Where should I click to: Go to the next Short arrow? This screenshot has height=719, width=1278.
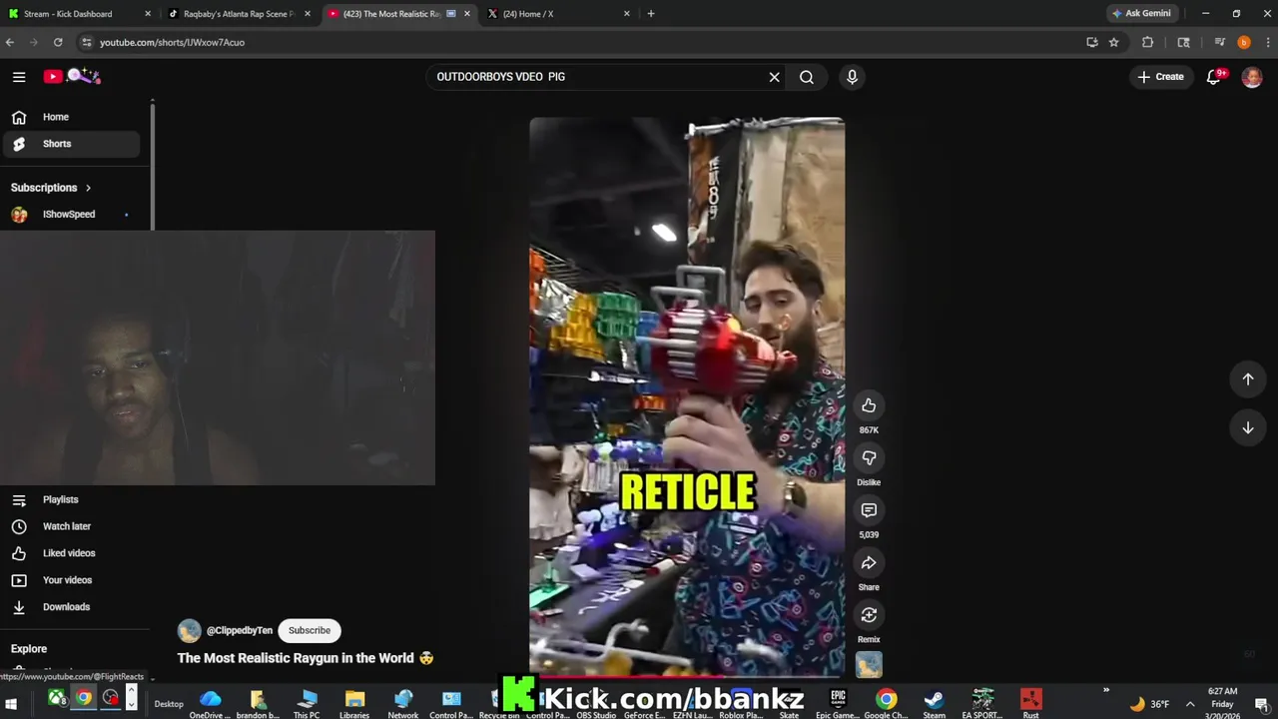(1248, 427)
